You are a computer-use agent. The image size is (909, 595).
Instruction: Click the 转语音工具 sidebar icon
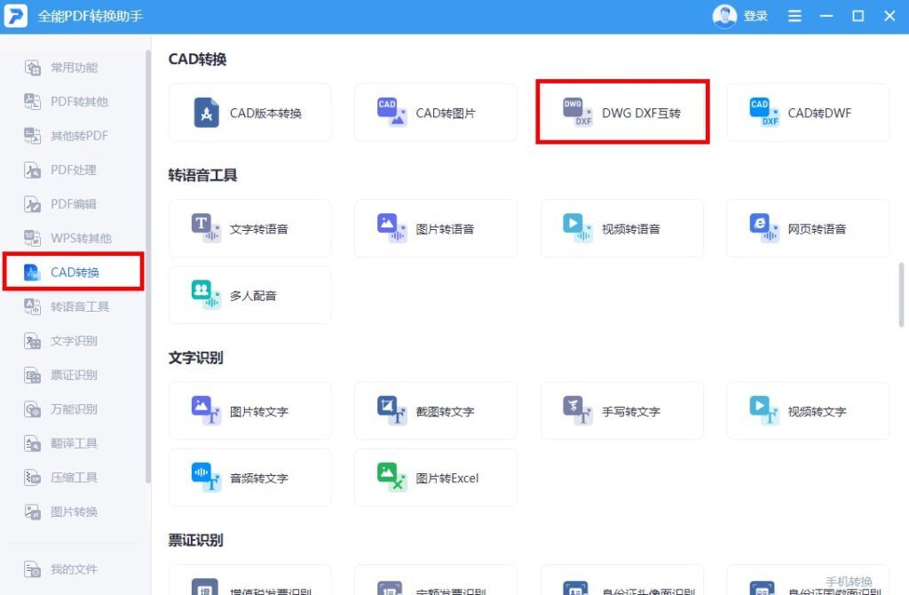coord(32,306)
